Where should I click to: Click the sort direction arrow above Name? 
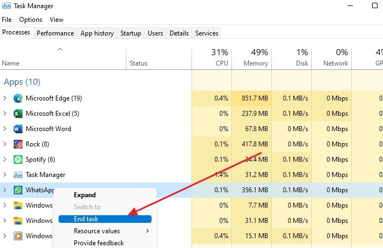(x=60, y=50)
